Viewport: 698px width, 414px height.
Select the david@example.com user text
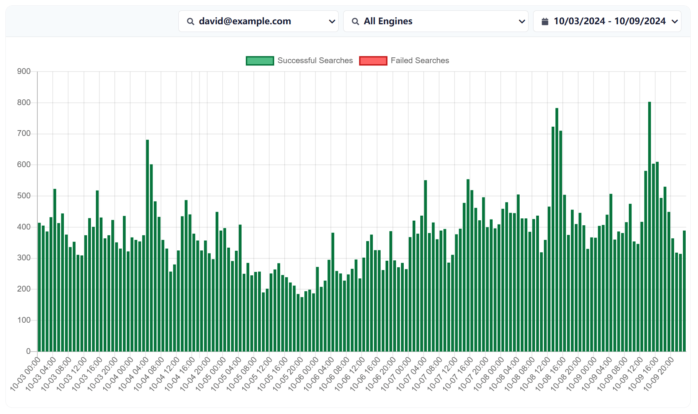(x=245, y=22)
